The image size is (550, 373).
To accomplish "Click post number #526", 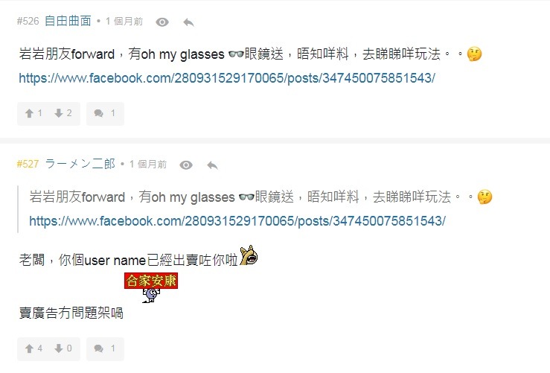I will (x=28, y=22).
